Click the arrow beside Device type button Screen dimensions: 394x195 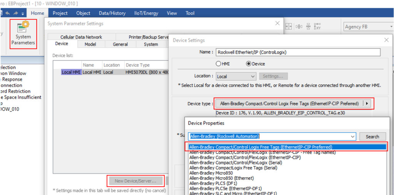tap(367, 103)
